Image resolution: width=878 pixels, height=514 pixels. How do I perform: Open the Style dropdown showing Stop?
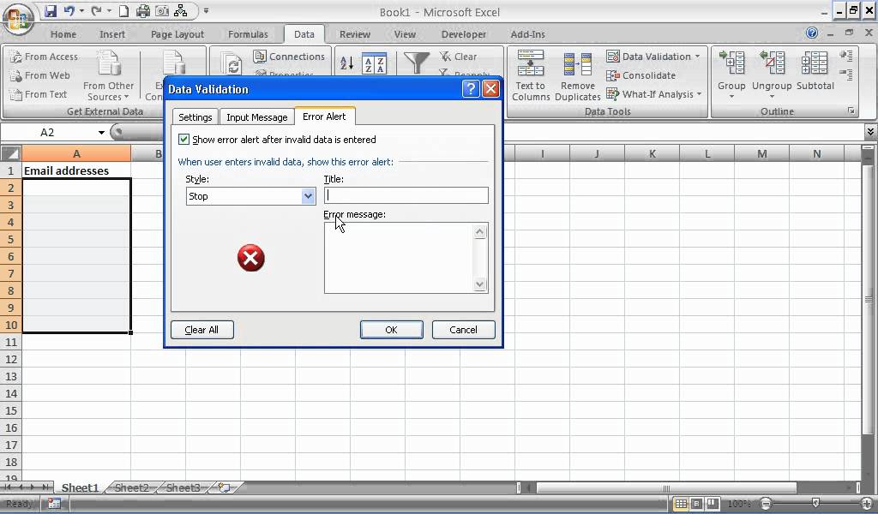(x=308, y=196)
